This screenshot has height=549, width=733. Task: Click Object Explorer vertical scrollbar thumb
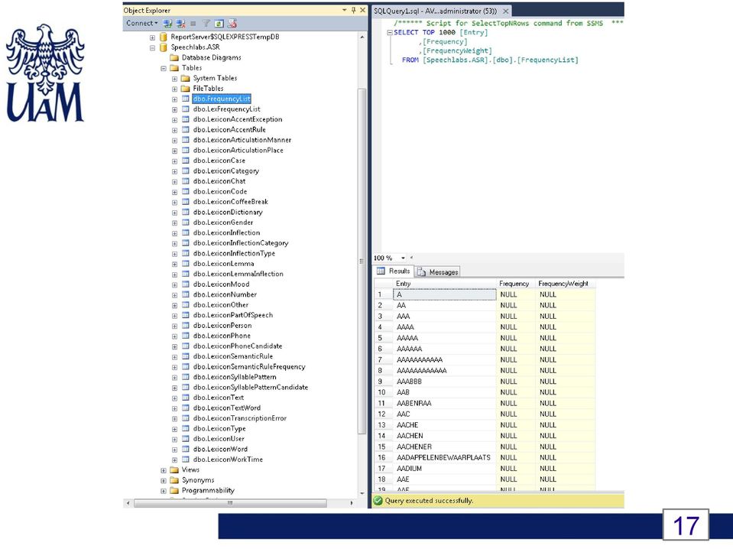(x=362, y=261)
